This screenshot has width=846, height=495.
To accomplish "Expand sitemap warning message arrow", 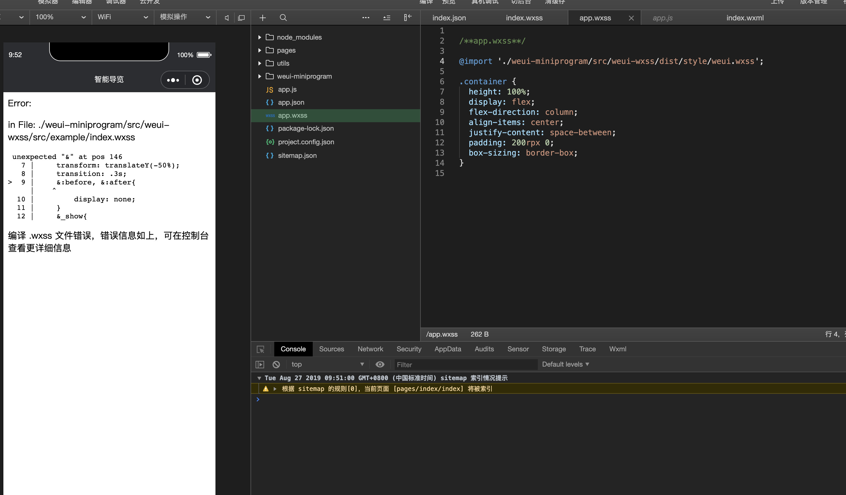I will (x=275, y=389).
